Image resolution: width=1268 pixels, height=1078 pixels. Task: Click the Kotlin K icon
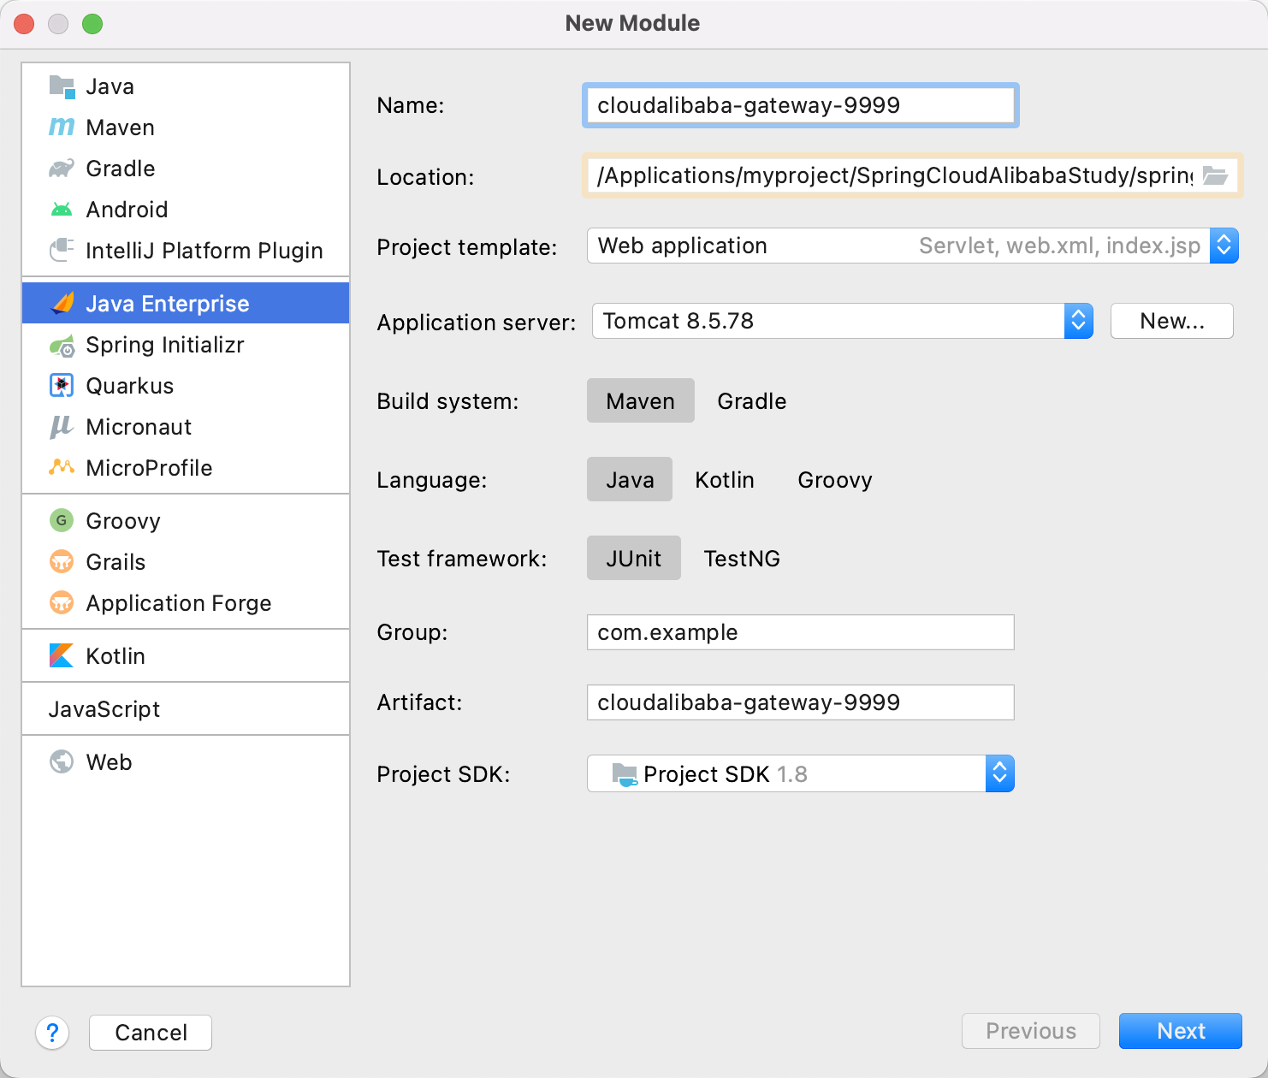[62, 656]
